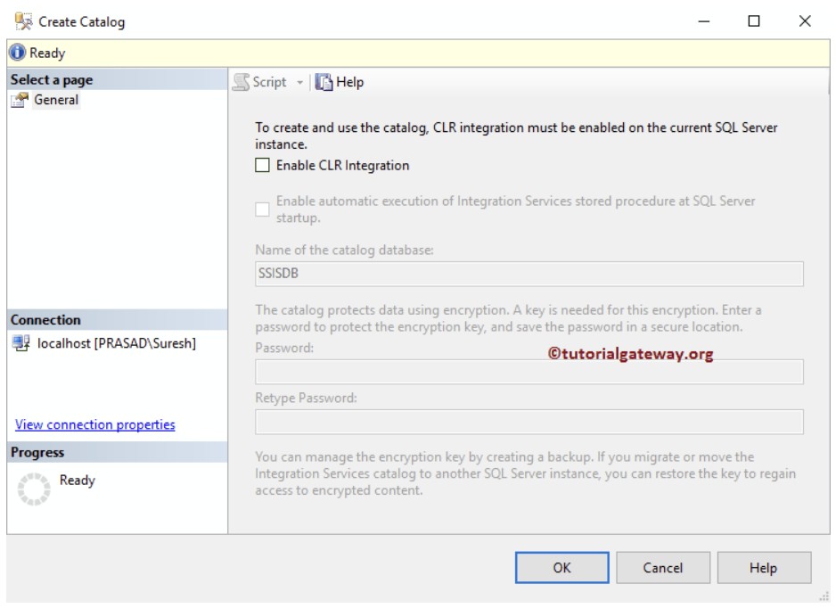
Task: Confirm with the OK button
Action: tap(562, 568)
